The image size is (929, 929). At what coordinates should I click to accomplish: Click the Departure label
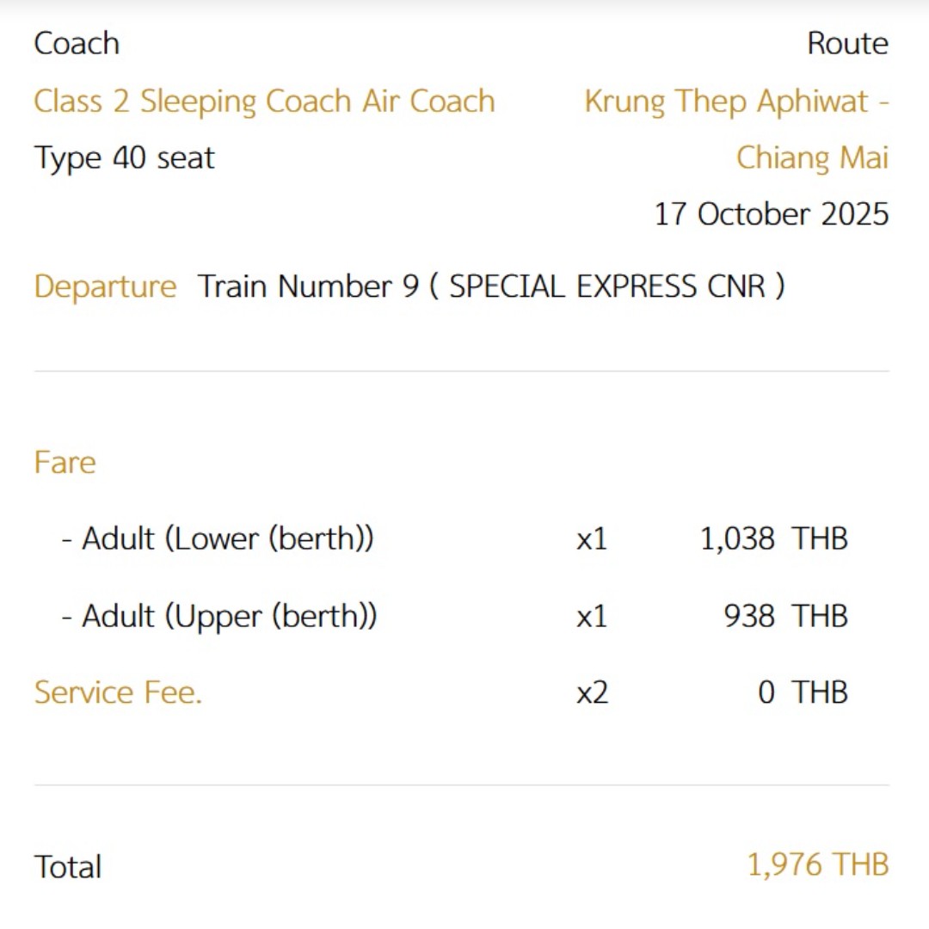[x=105, y=286]
